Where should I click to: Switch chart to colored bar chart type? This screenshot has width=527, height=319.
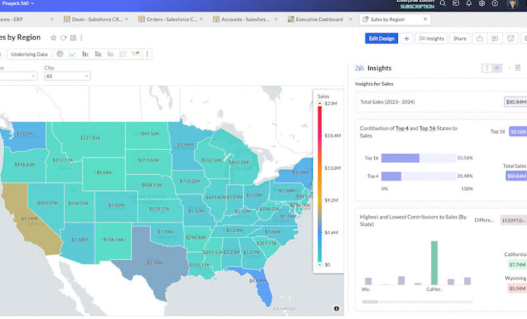point(85,54)
